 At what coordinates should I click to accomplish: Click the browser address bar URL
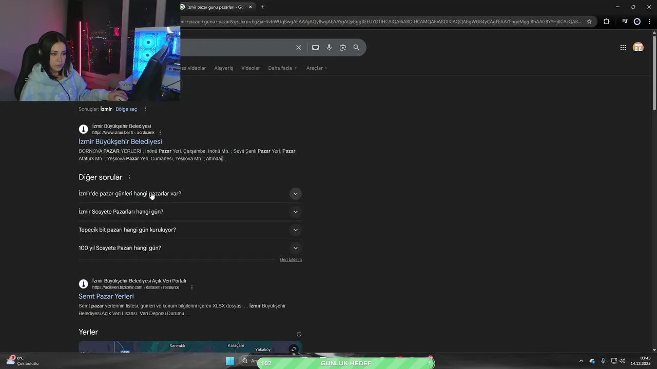(381, 22)
